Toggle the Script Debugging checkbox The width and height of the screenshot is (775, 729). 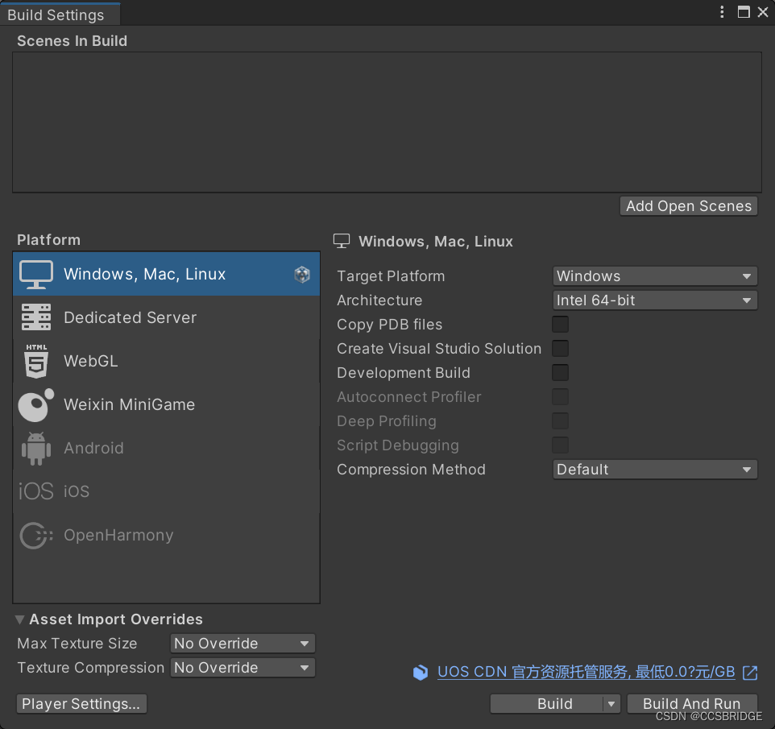[x=560, y=445]
